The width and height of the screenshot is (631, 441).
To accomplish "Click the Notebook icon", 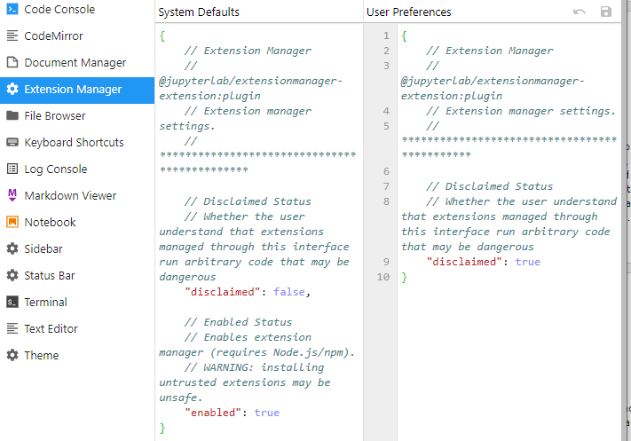I will click(12, 223).
